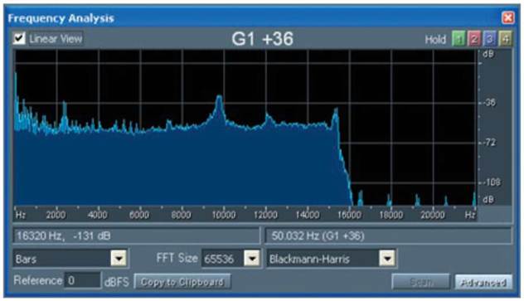Close the Frequency Analysis window
Viewport: 524px width, 301px height.
[x=508, y=17]
